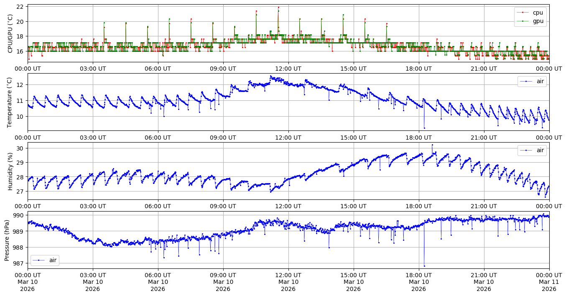Click the Temperature (°C) y-axis label
Screen dimensions: 566x296
coord(10,102)
